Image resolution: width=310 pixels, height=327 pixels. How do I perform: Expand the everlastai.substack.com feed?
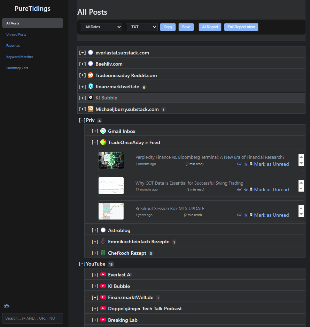(x=83, y=53)
